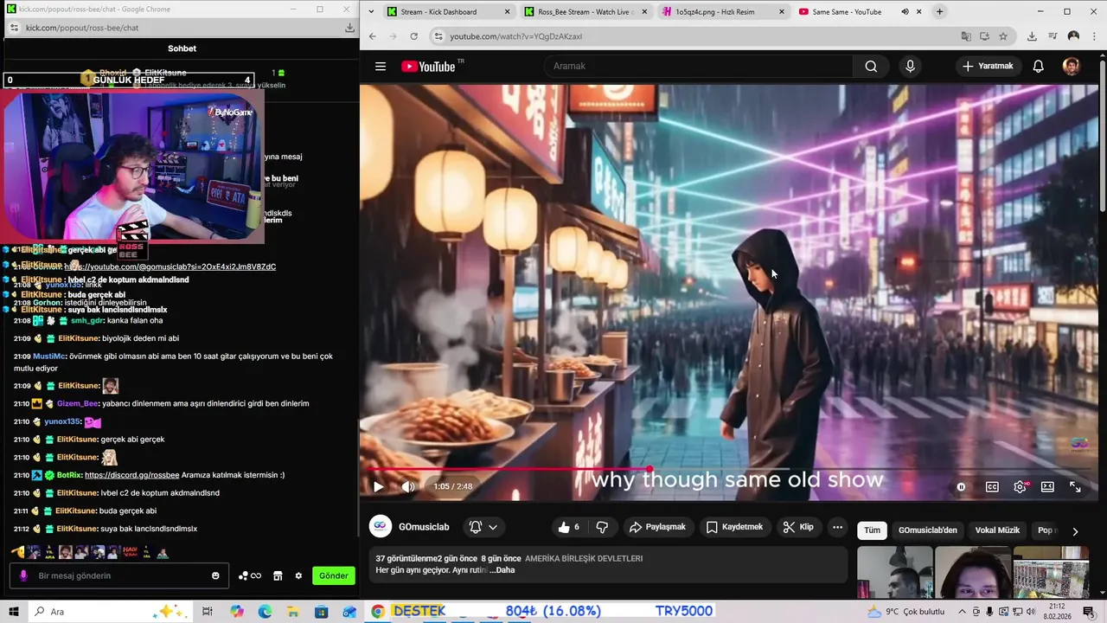
Task: Focus the YouTube Aramak search field
Action: point(698,67)
